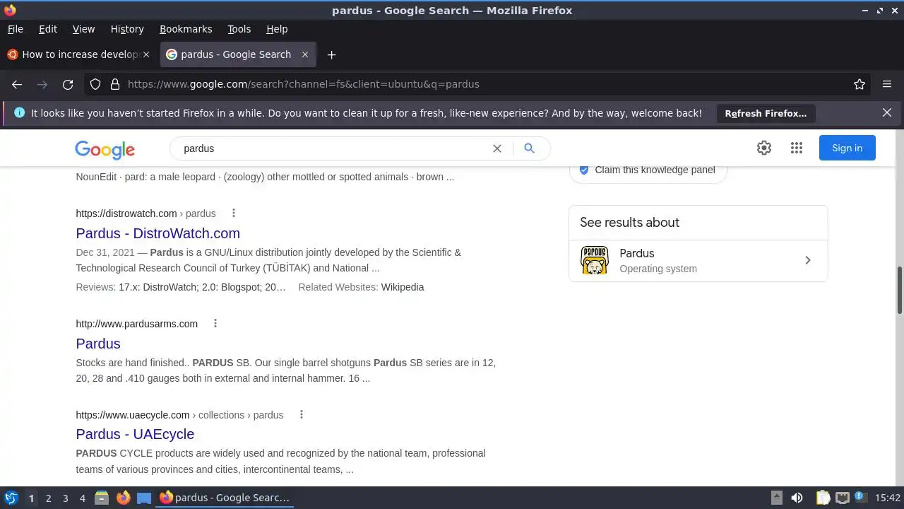The width and height of the screenshot is (904, 509).
Task: Open the Edit menu
Action: tap(48, 29)
